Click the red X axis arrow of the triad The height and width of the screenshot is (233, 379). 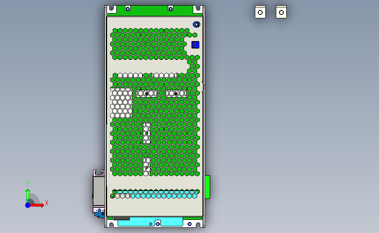pos(36,205)
